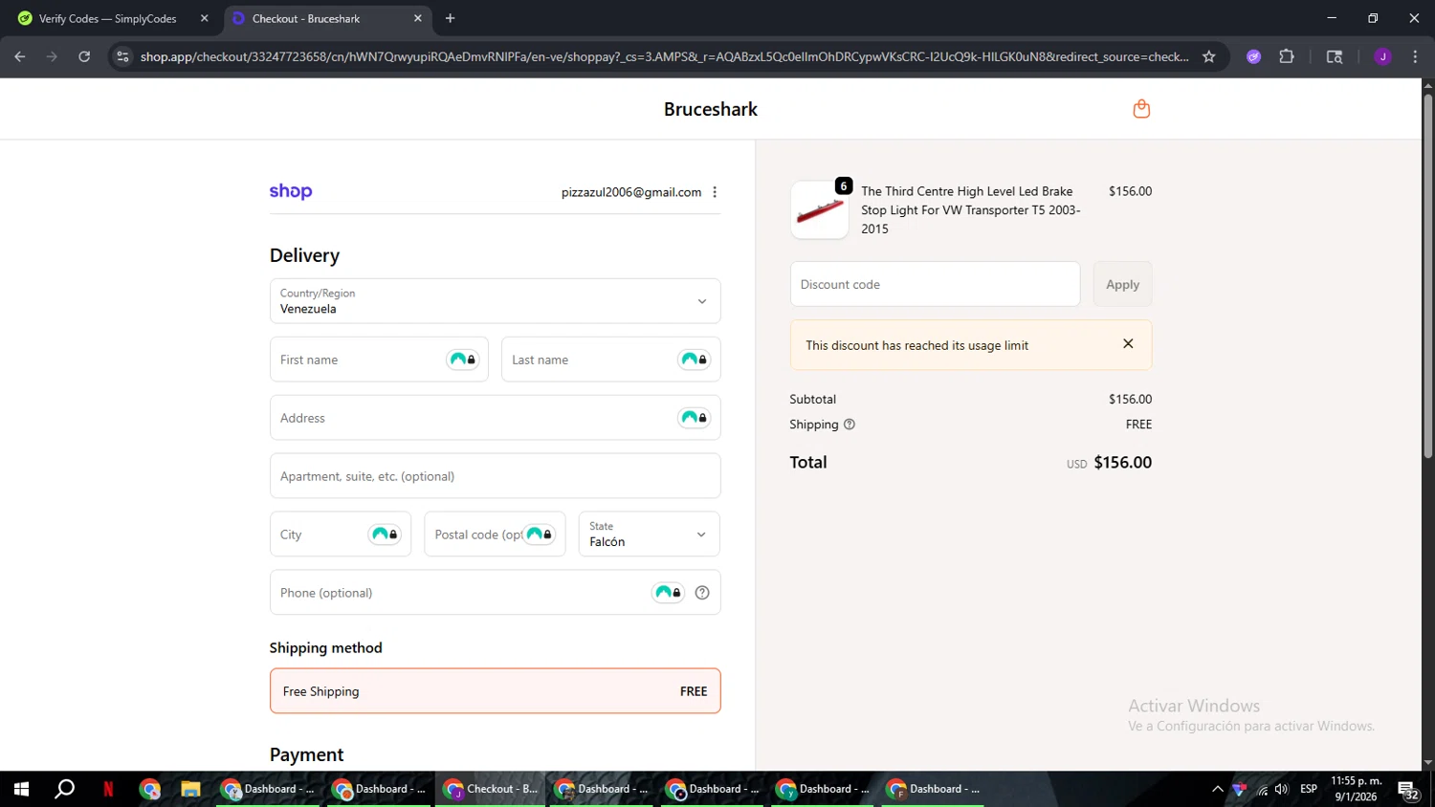Open the taskbar clock showing 11:55 p. m.
Image resolution: width=1435 pixels, height=807 pixels.
pos(1357,789)
